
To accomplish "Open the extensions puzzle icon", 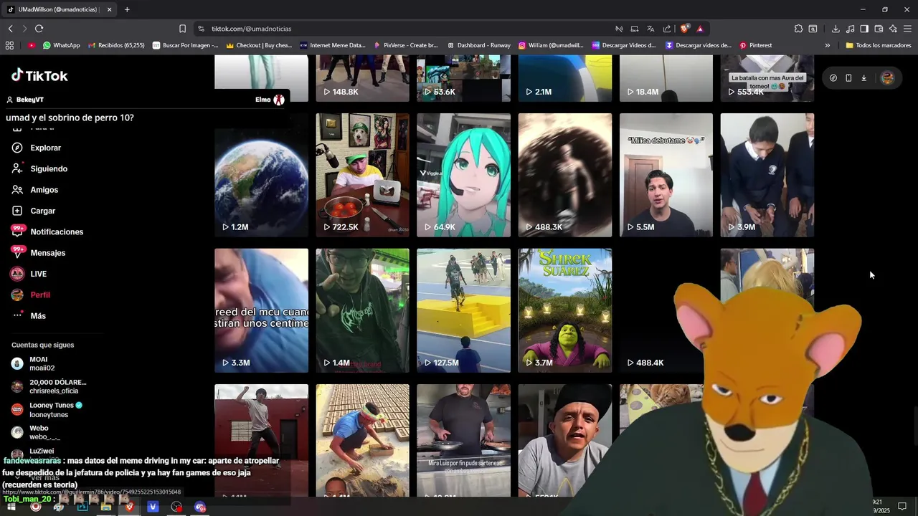I will pyautogui.click(x=798, y=29).
